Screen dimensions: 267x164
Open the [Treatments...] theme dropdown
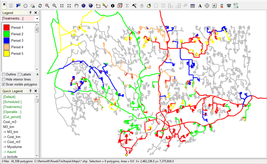pos(37,19)
